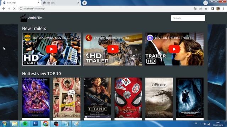Open the Windows Start menu
The image size is (227, 127).
point(4,124)
